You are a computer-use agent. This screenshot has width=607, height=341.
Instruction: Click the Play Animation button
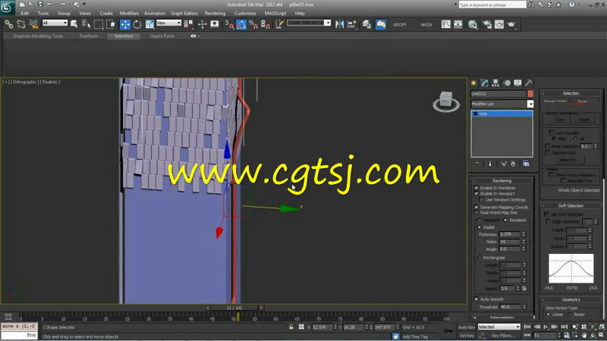(546, 327)
